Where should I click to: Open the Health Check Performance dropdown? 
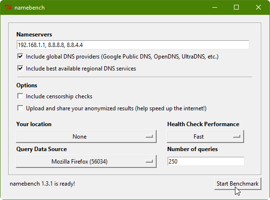tap(205, 136)
